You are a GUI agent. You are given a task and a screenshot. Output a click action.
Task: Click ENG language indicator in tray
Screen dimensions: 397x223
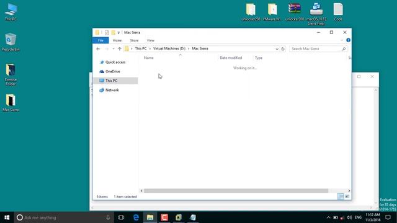(x=358, y=217)
